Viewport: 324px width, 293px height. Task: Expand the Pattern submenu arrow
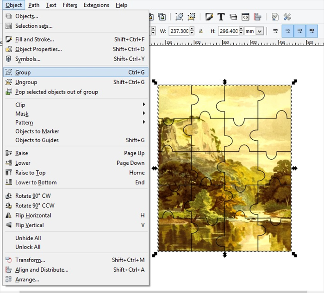[x=144, y=122]
